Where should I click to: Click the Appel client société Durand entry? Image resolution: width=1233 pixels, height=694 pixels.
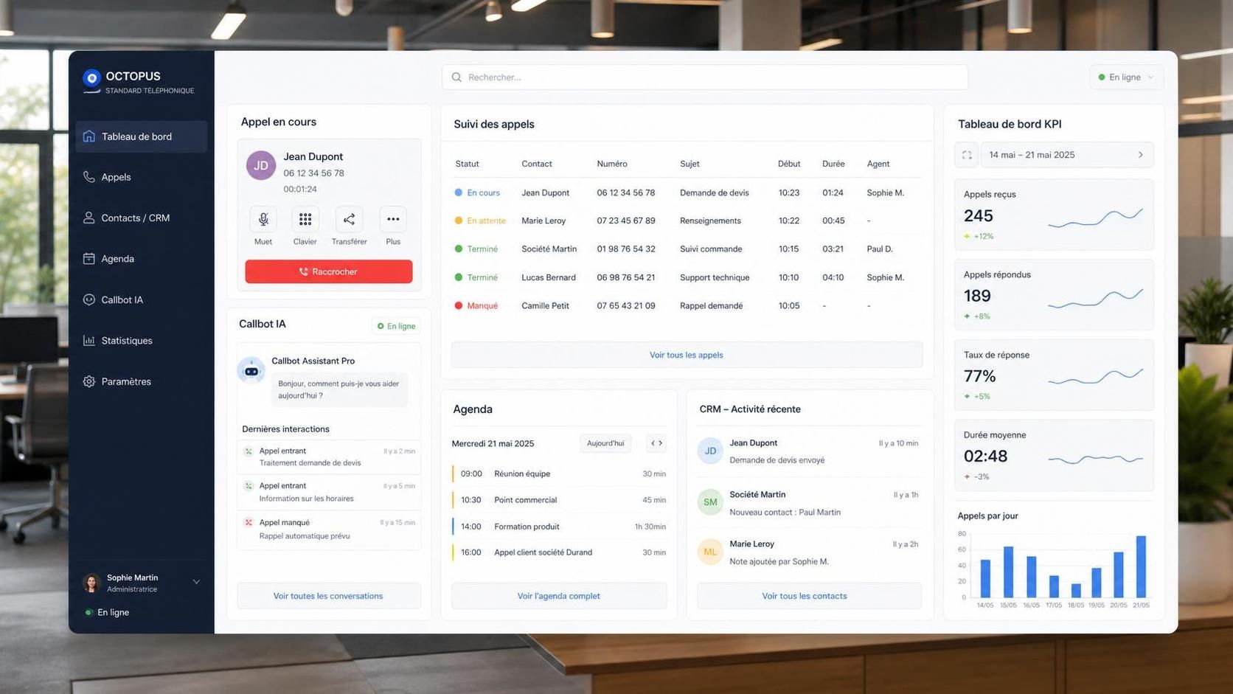[559, 552]
